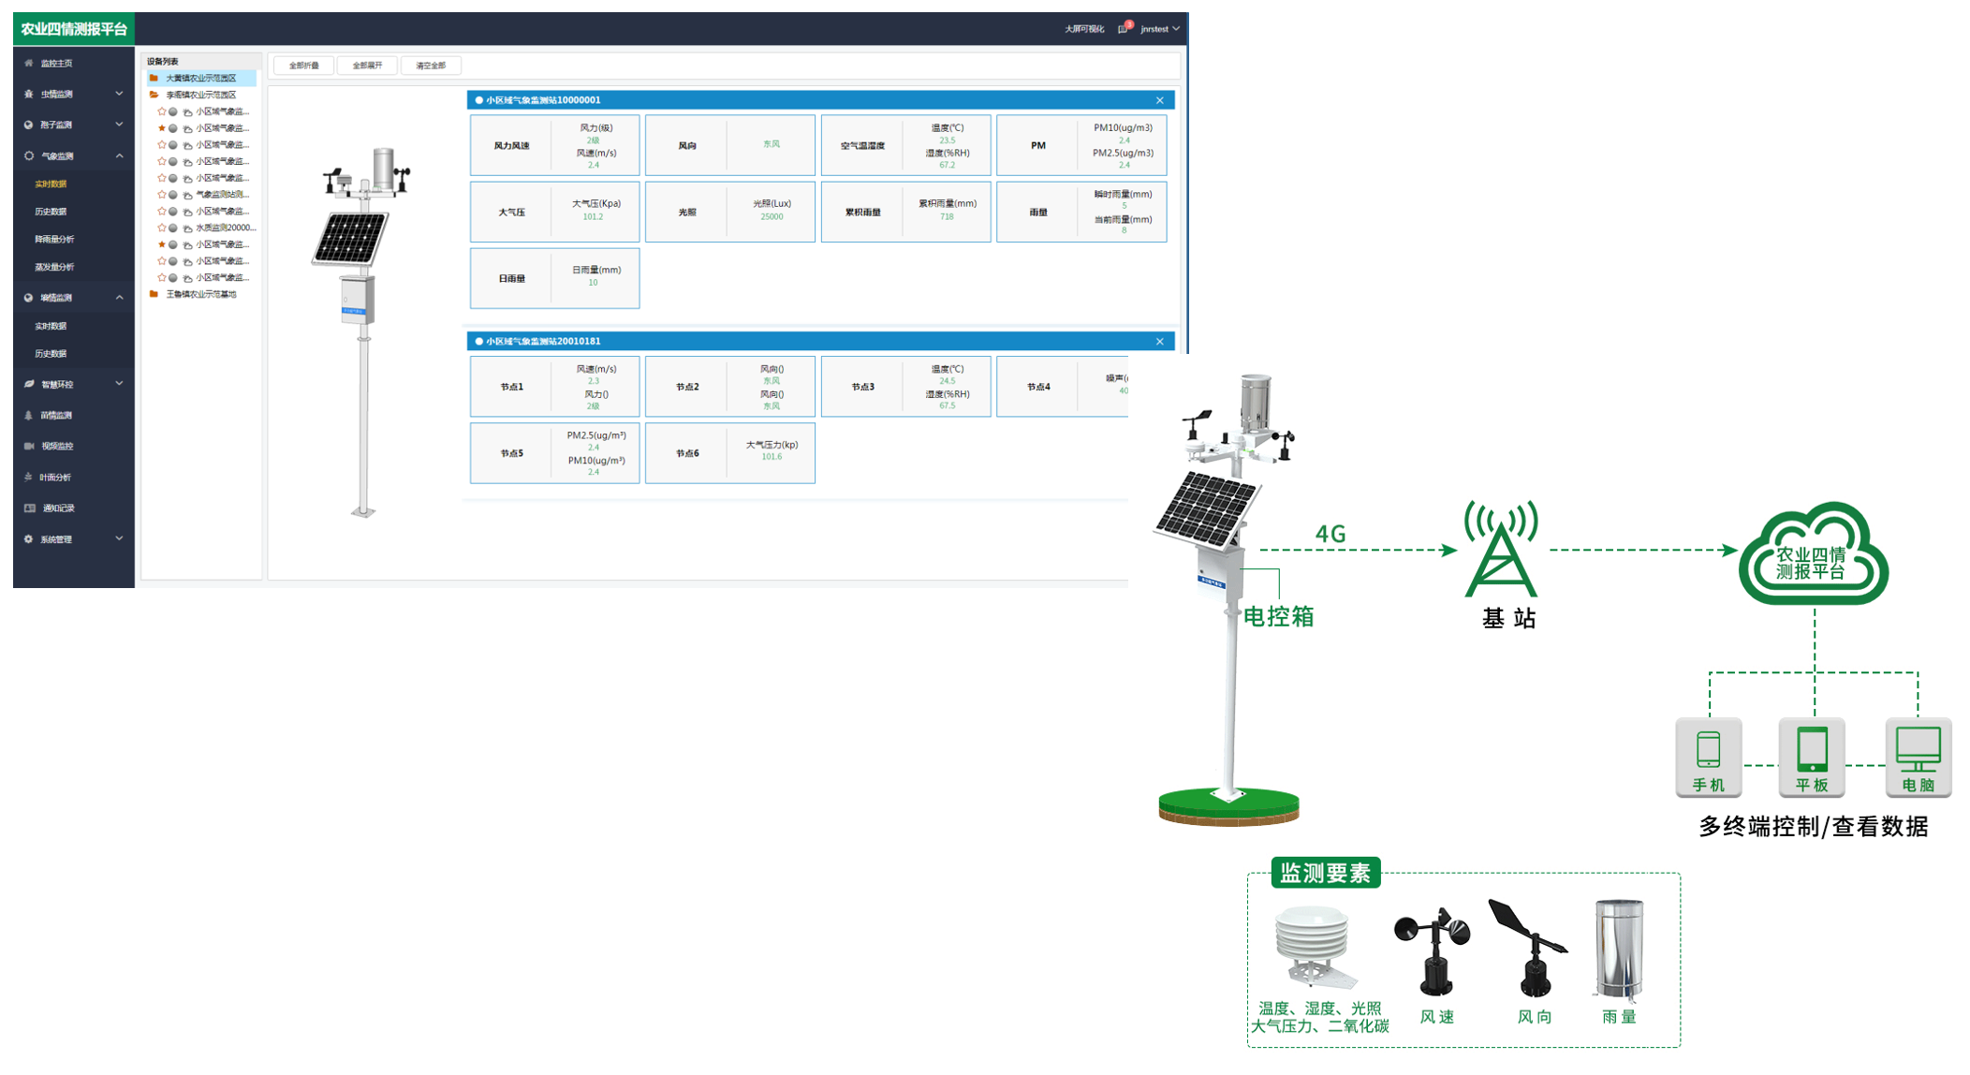Click the weather icon in 水质监测20000 row
This screenshot has width=1970, height=1075.
click(187, 228)
